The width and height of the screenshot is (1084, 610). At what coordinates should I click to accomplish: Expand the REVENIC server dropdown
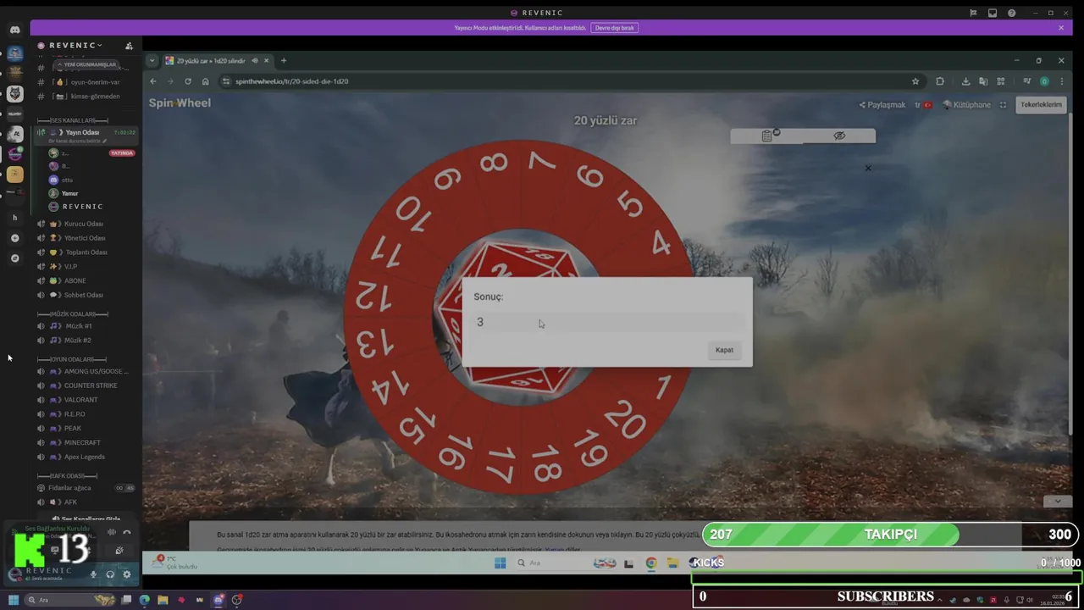(75, 45)
